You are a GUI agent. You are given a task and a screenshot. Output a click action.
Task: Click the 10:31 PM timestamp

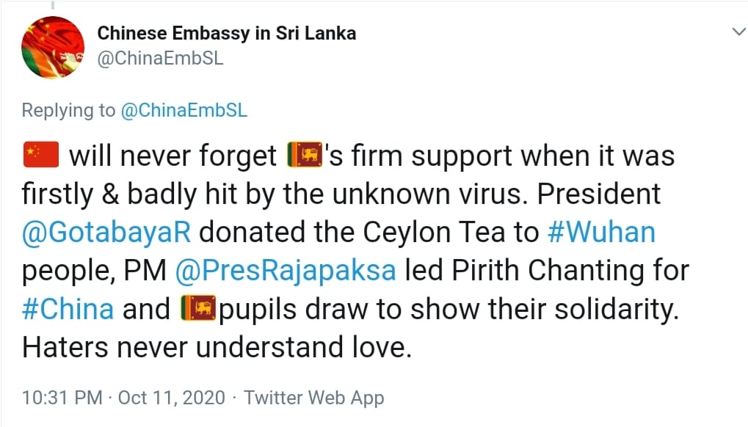[x=62, y=398]
